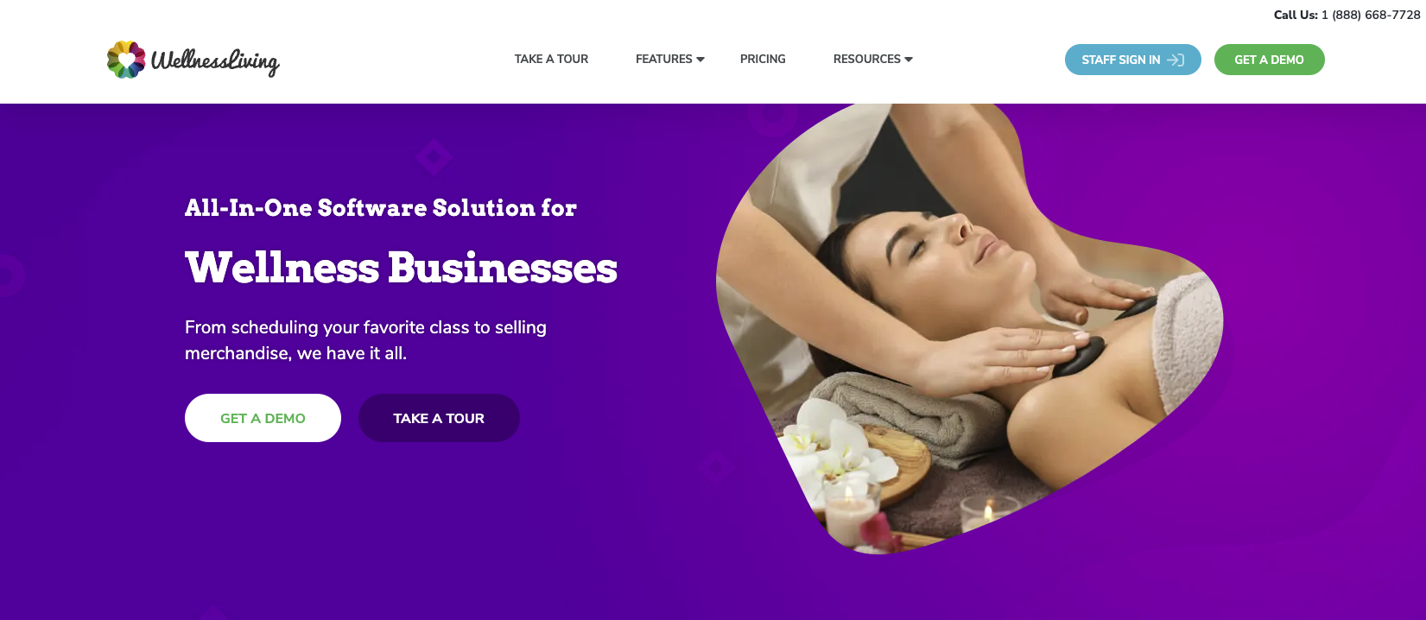This screenshot has height=620, width=1426.
Task: Expand the Resources dropdown arrow
Action: [909, 60]
